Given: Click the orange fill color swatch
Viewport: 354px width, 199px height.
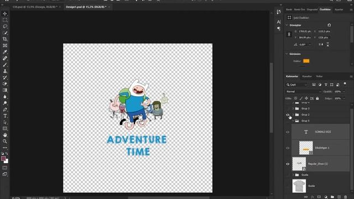Looking at the screenshot, I should 306,61.
